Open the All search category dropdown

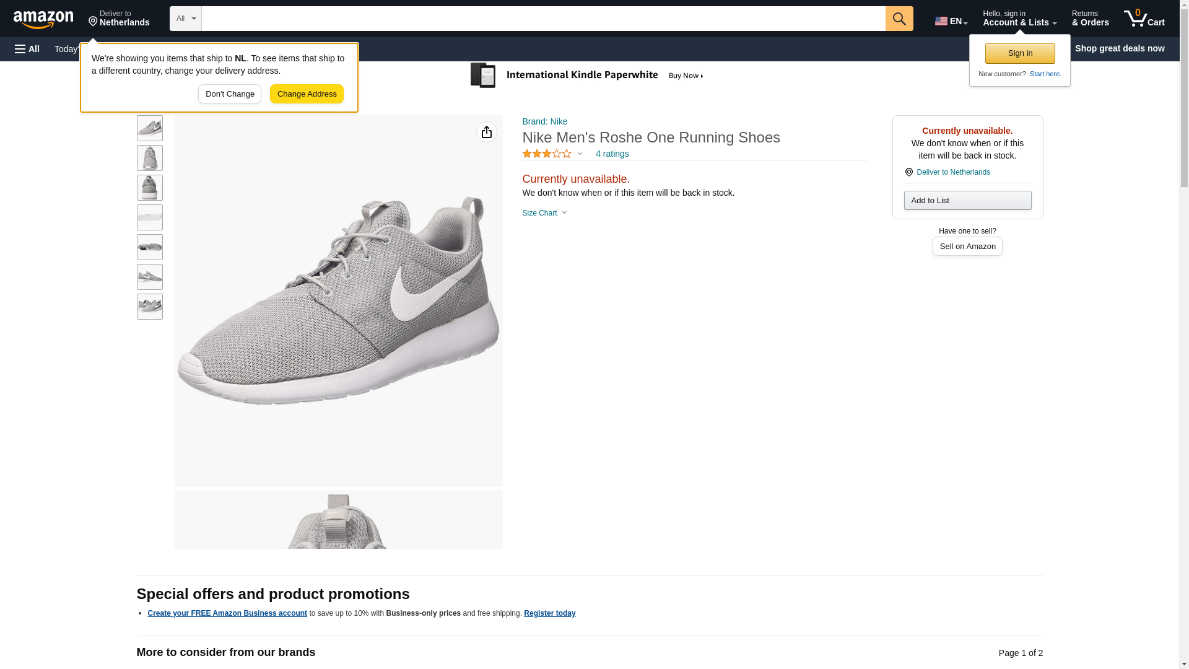(185, 19)
